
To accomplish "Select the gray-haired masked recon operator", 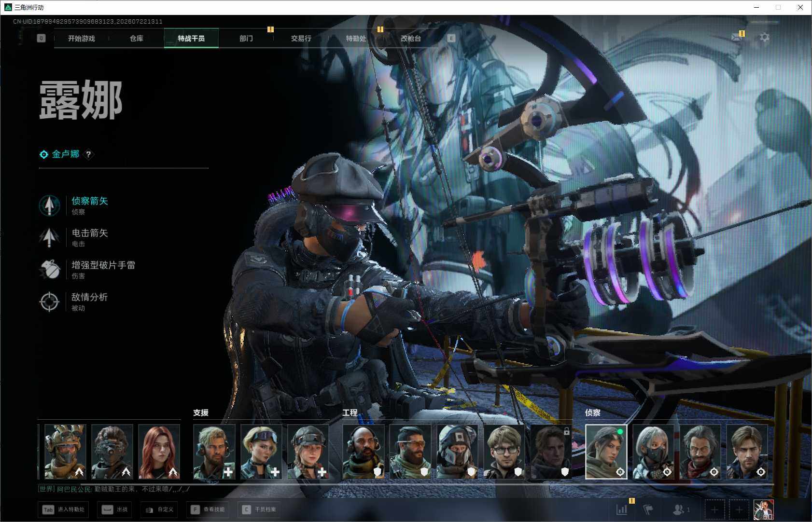I will click(x=653, y=452).
